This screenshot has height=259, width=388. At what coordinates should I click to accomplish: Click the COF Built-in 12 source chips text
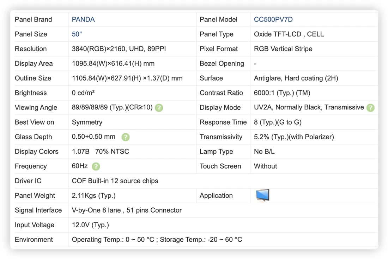(115, 181)
